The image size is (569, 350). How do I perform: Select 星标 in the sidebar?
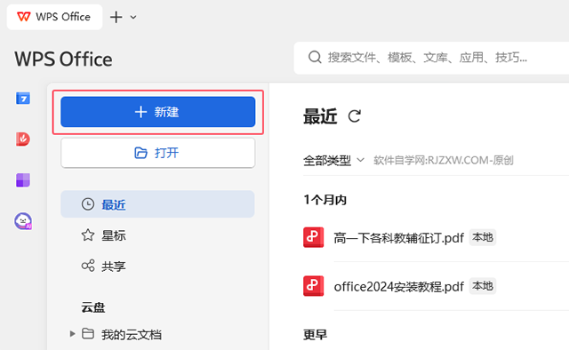point(157,235)
